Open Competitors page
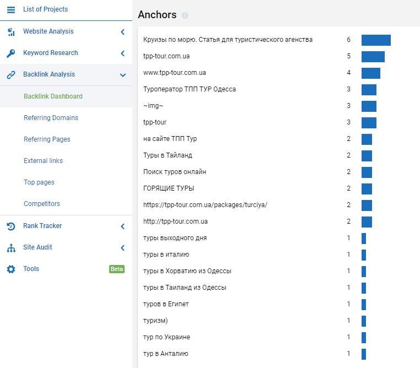The width and height of the screenshot is (420, 368). 42,204
